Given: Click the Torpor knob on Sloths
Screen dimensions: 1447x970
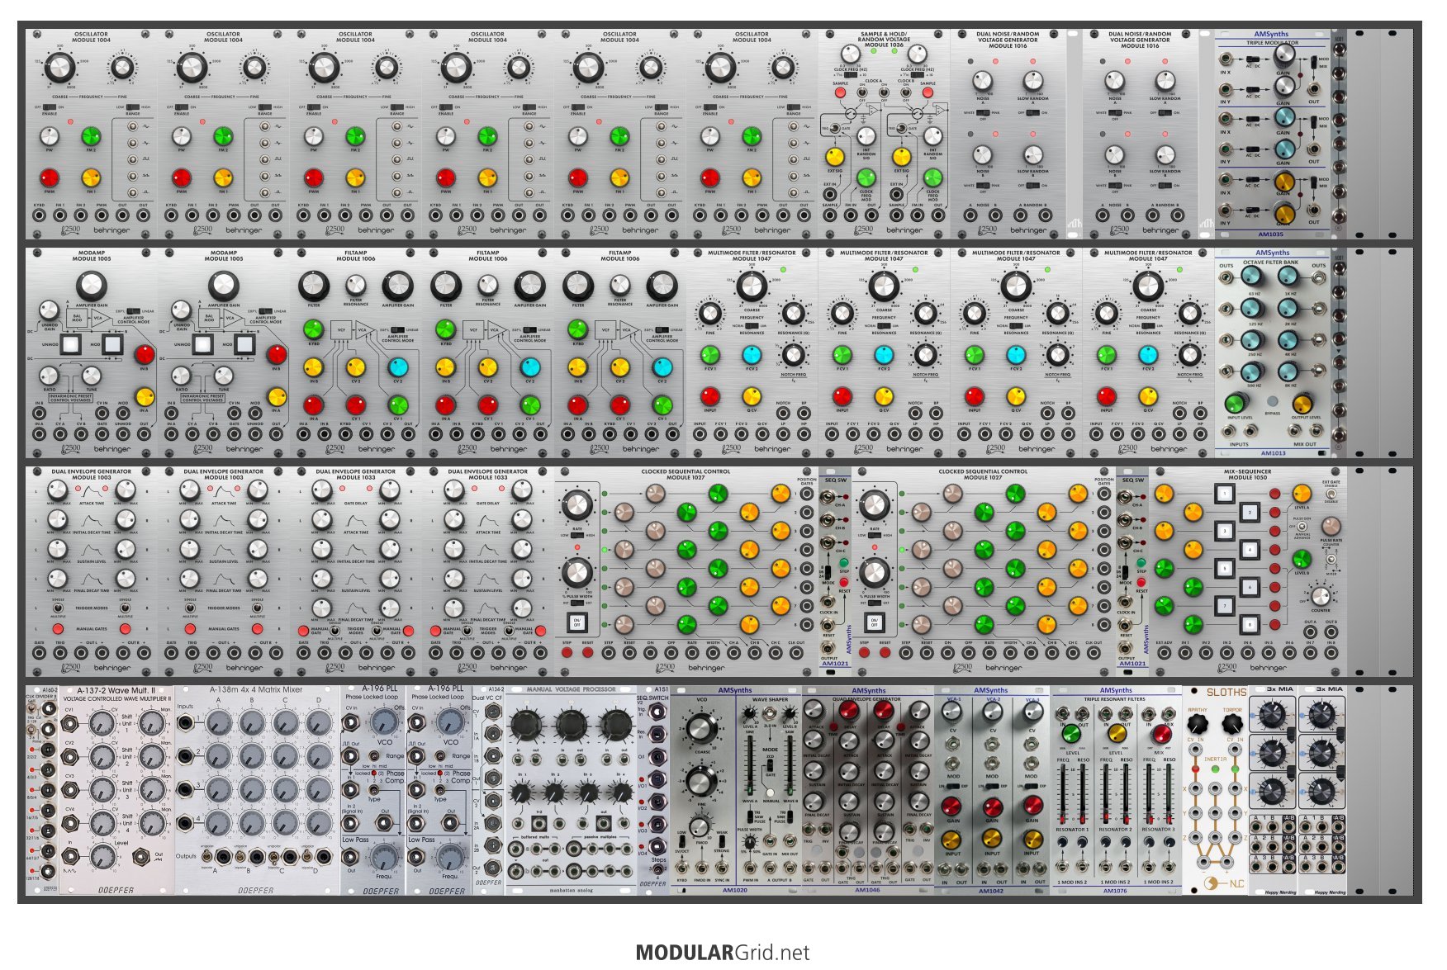Looking at the screenshot, I should (1232, 726).
